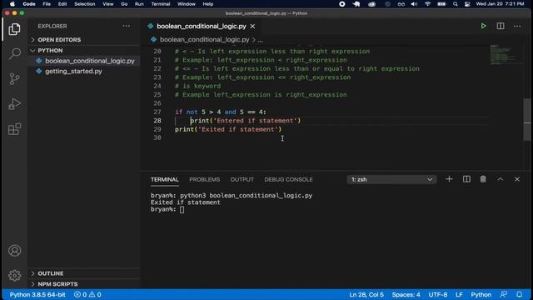Open macOS volume control

tap(414, 4)
